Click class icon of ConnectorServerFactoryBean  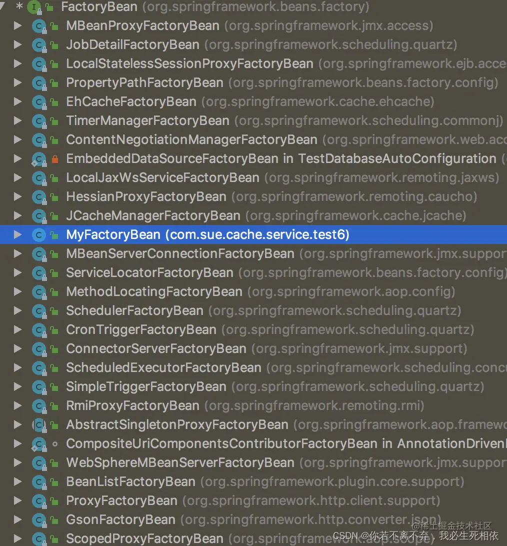[39, 349]
